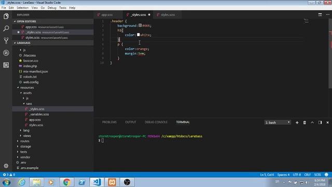Open the Explorer view in activity bar
Image resolution: width=332 pixels, height=187 pixels.
point(6,16)
